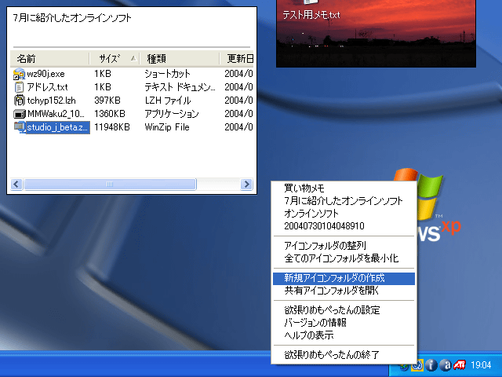Click the アプリケーション type cell

point(172,114)
